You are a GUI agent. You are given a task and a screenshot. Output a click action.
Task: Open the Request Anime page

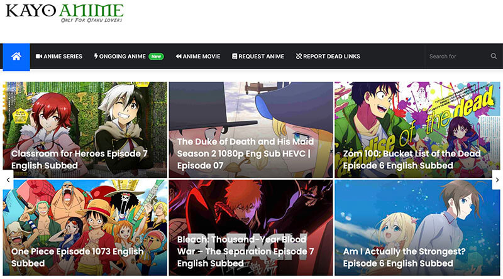click(258, 56)
